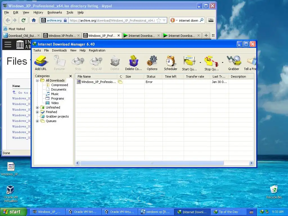Expand the Unfinished category node

(37, 107)
